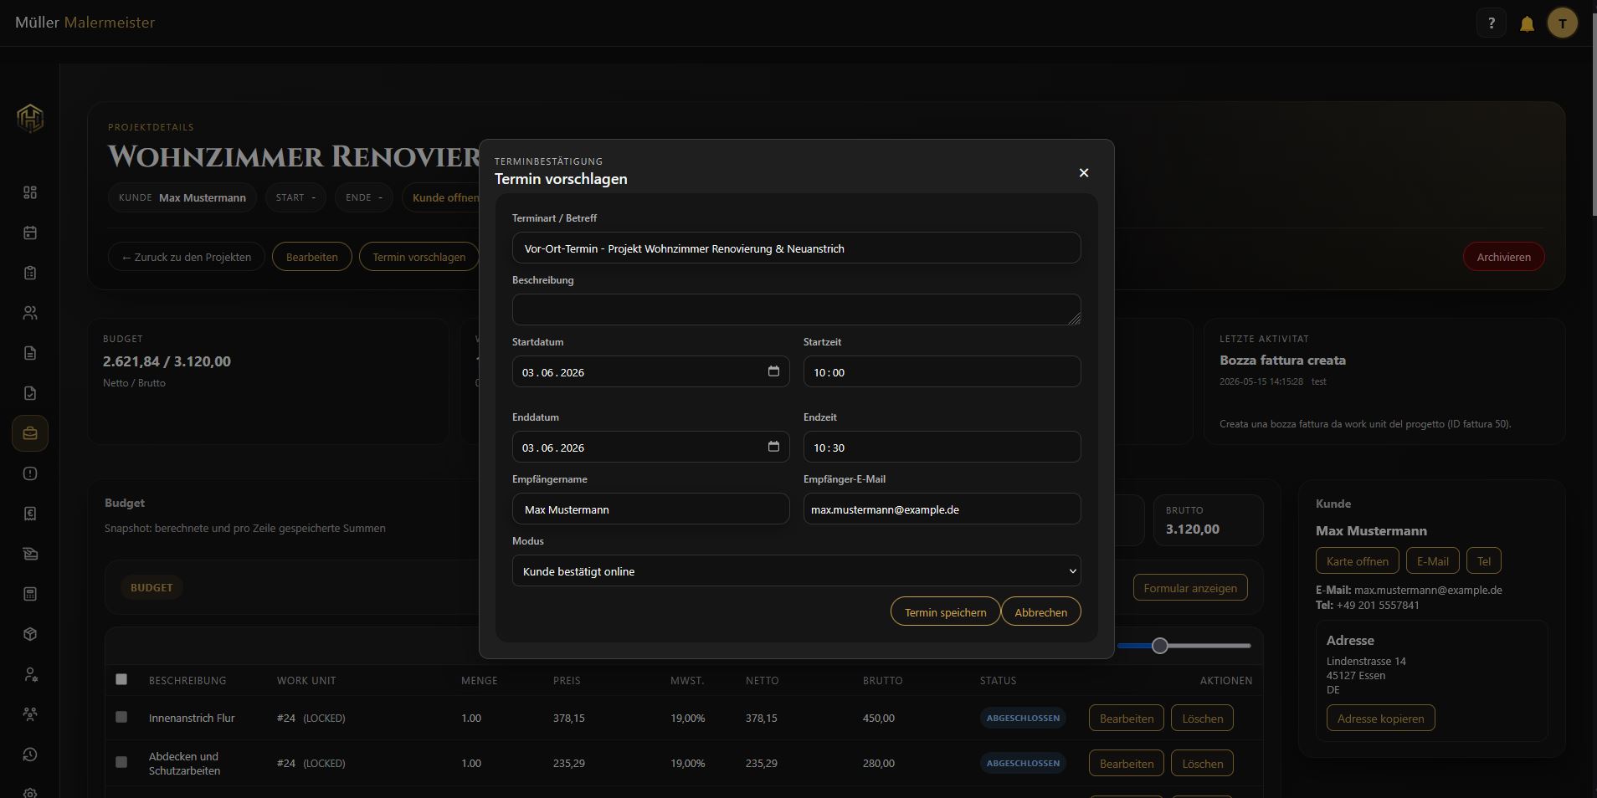Click the Müller Malermeister brand title
This screenshot has height=798, width=1597.
85,23
